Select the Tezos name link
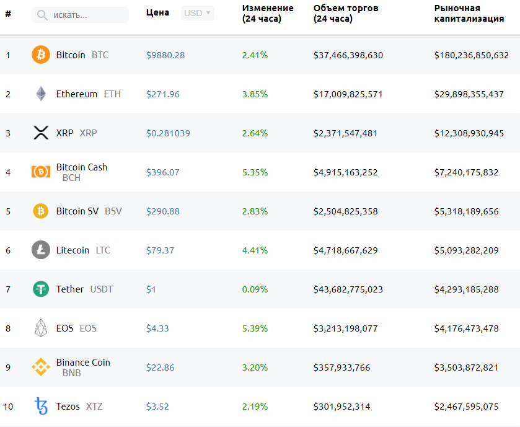 68,406
